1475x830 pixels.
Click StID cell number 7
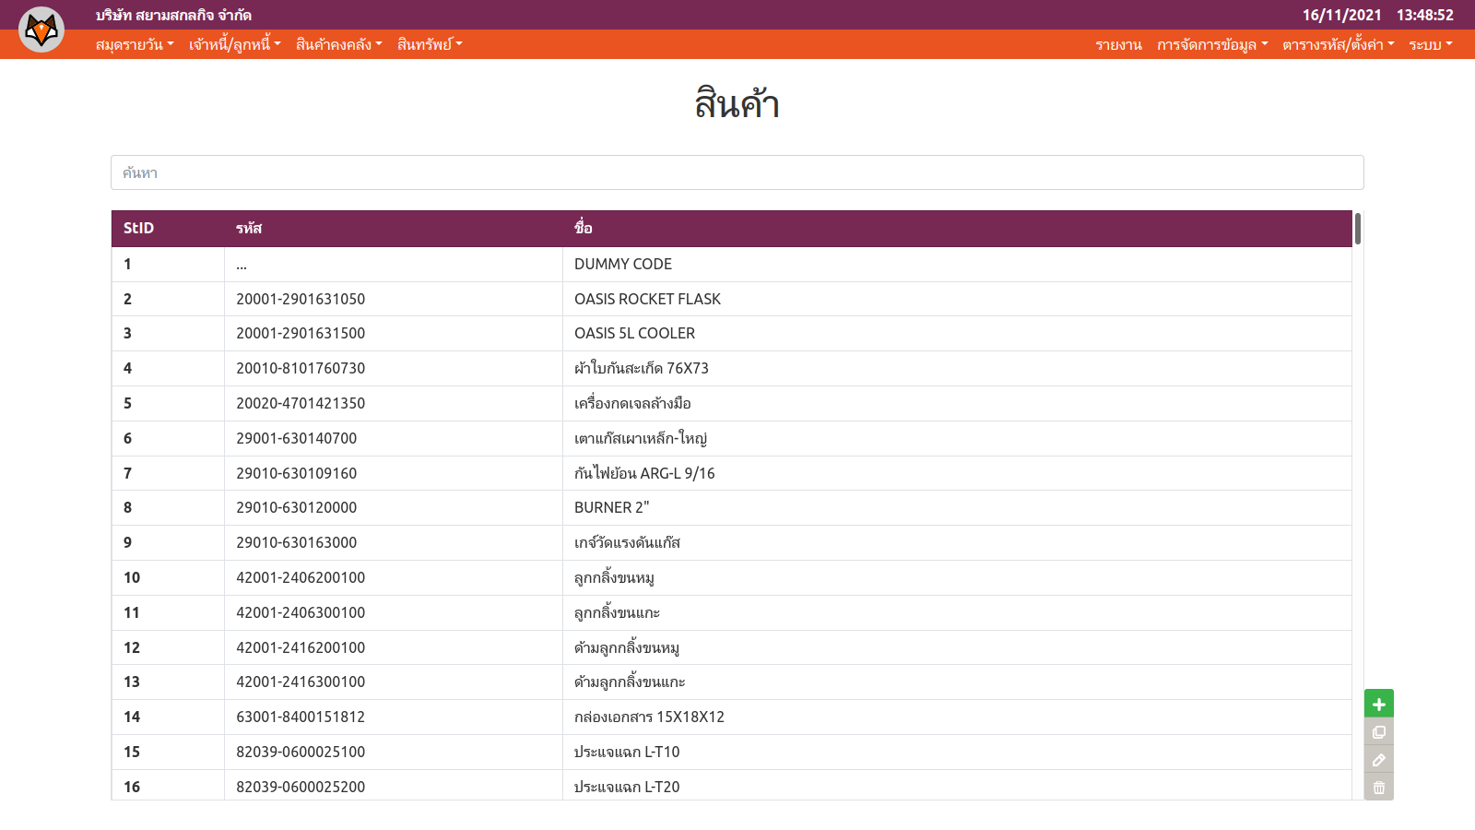coord(168,473)
